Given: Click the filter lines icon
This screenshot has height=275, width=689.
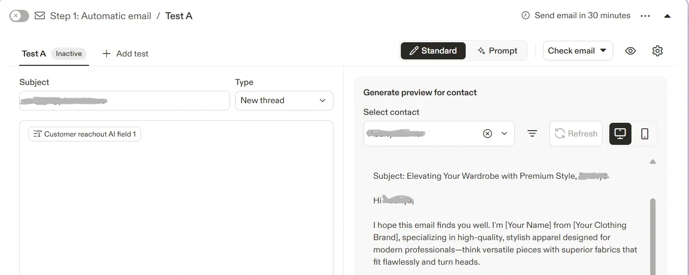Looking at the screenshot, I should click(x=532, y=134).
